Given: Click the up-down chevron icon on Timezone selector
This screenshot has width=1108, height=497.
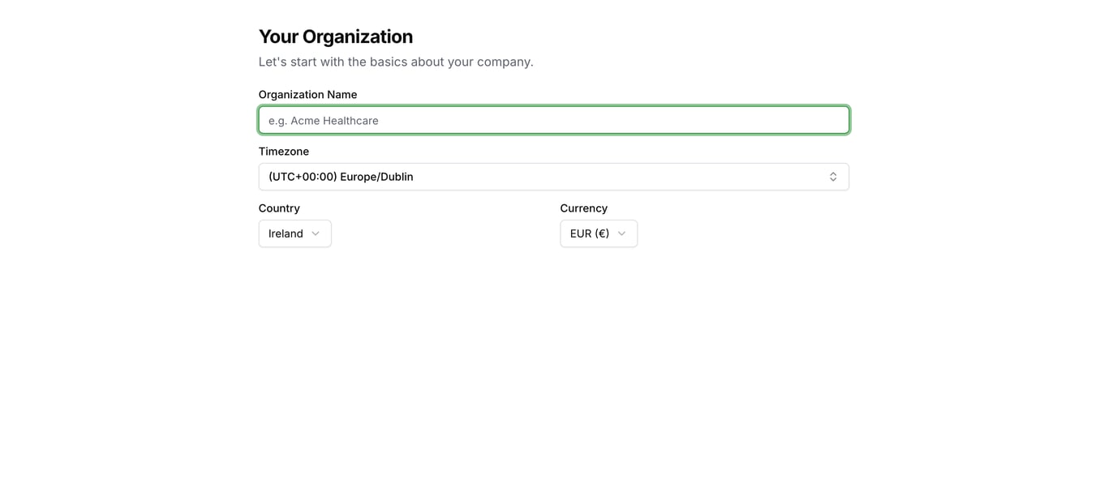Looking at the screenshot, I should pyautogui.click(x=833, y=176).
